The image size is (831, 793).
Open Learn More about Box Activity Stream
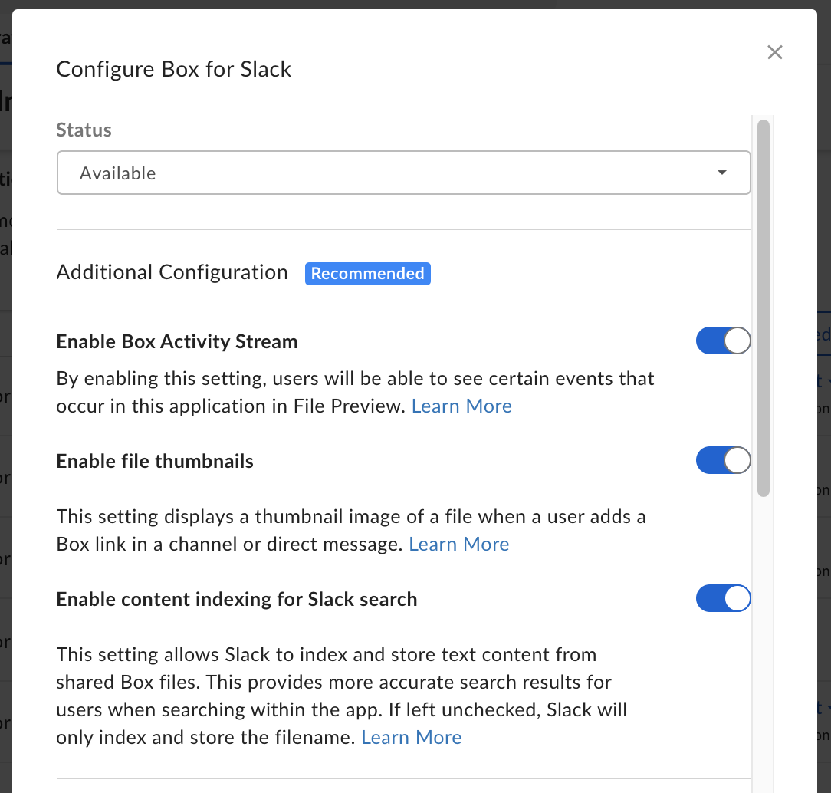461,406
